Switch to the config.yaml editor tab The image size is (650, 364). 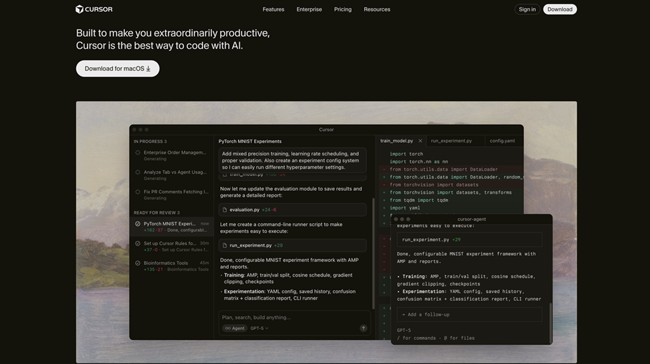[502, 141]
